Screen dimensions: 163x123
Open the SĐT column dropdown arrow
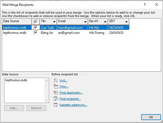[126, 22]
